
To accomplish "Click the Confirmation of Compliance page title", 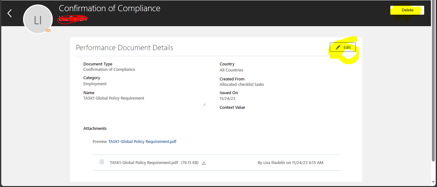I will [109, 8].
